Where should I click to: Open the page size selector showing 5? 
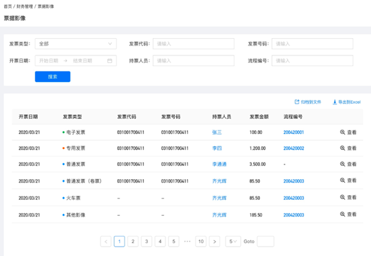[x=233, y=241]
